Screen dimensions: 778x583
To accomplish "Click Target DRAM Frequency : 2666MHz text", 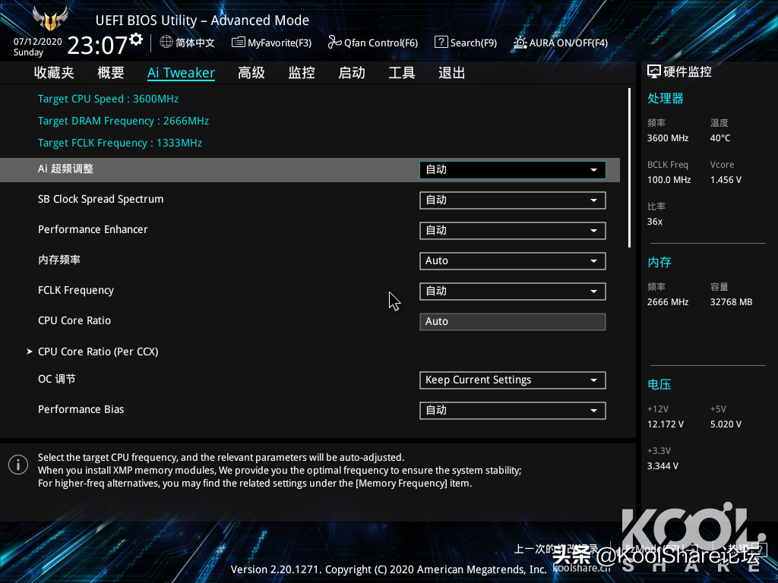I will (124, 121).
